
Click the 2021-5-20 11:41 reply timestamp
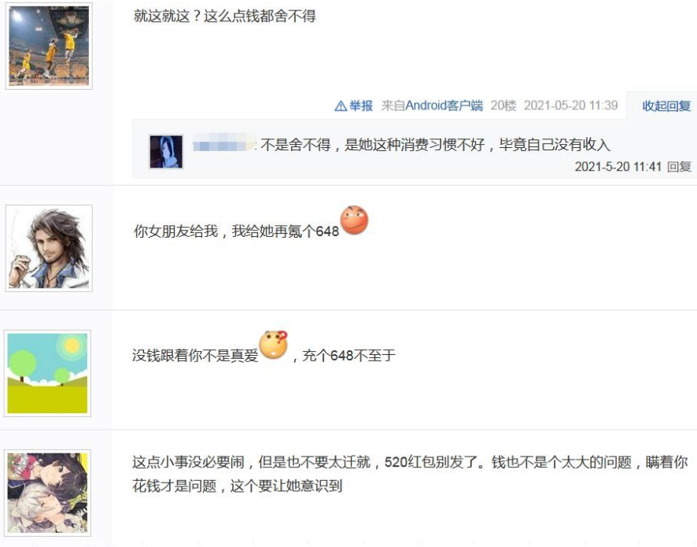[618, 167]
